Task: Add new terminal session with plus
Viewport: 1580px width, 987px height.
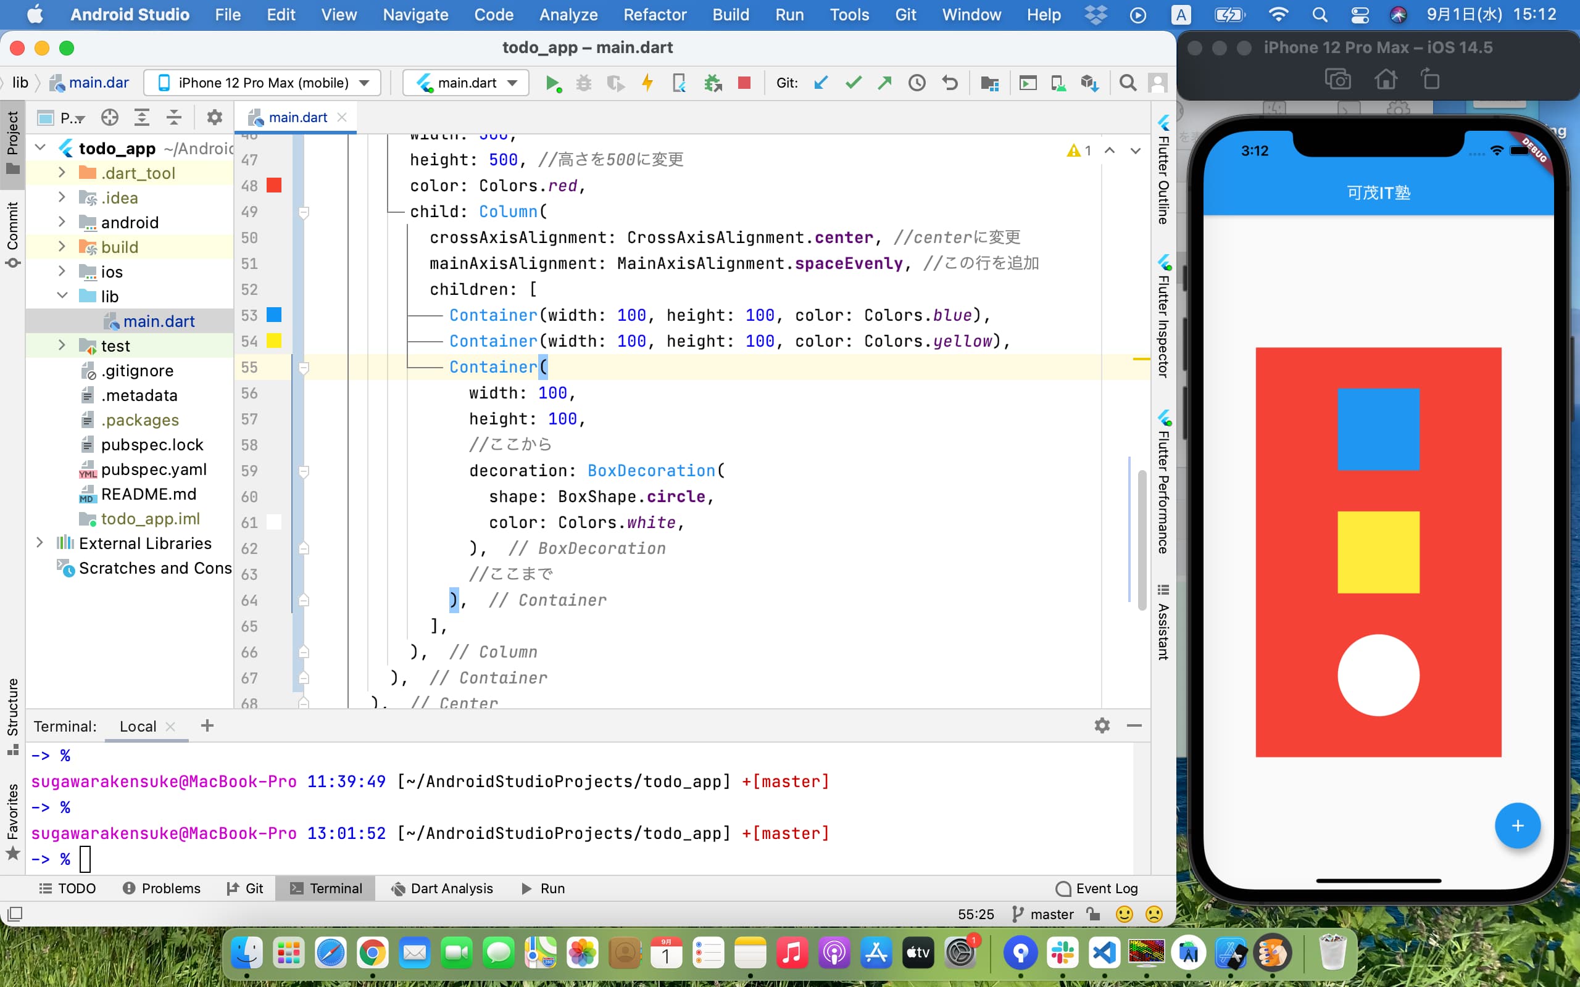Action: click(207, 725)
